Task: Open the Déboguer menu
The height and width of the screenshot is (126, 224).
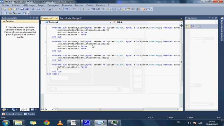Action: (53, 5)
